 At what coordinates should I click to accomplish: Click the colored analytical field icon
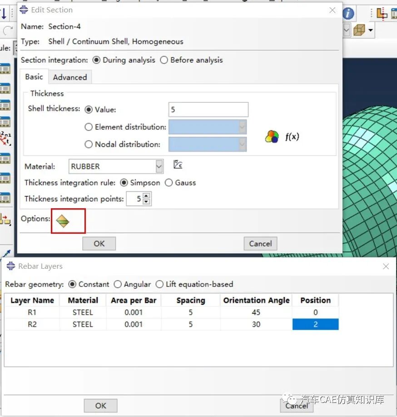pos(272,135)
